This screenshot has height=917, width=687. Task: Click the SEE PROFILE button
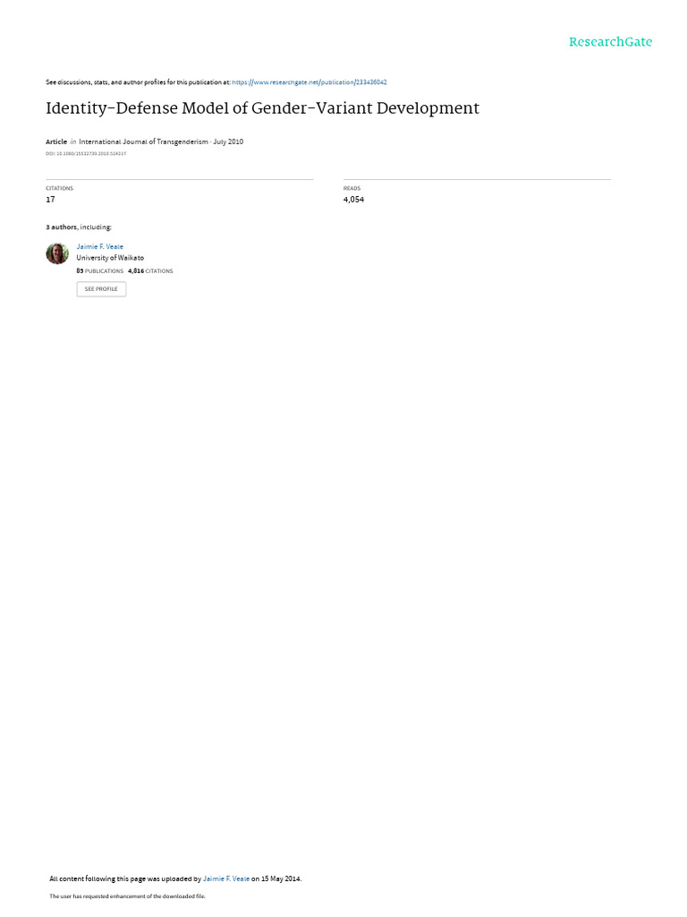pyautogui.click(x=101, y=289)
